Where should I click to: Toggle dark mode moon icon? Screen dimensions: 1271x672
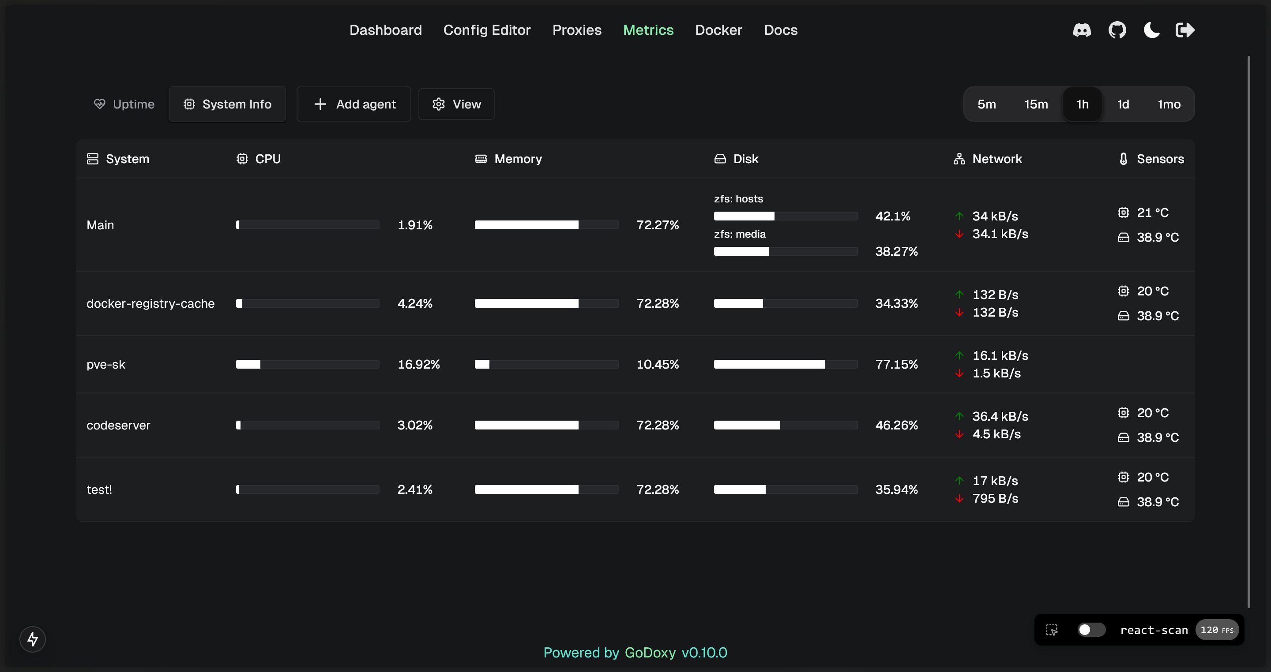1151,30
